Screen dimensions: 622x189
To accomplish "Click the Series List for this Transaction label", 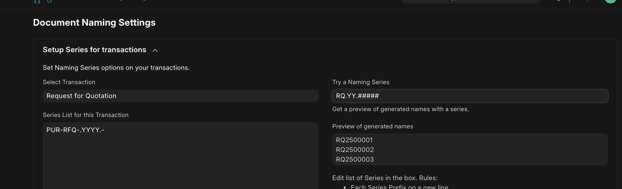I will pos(86,115).
